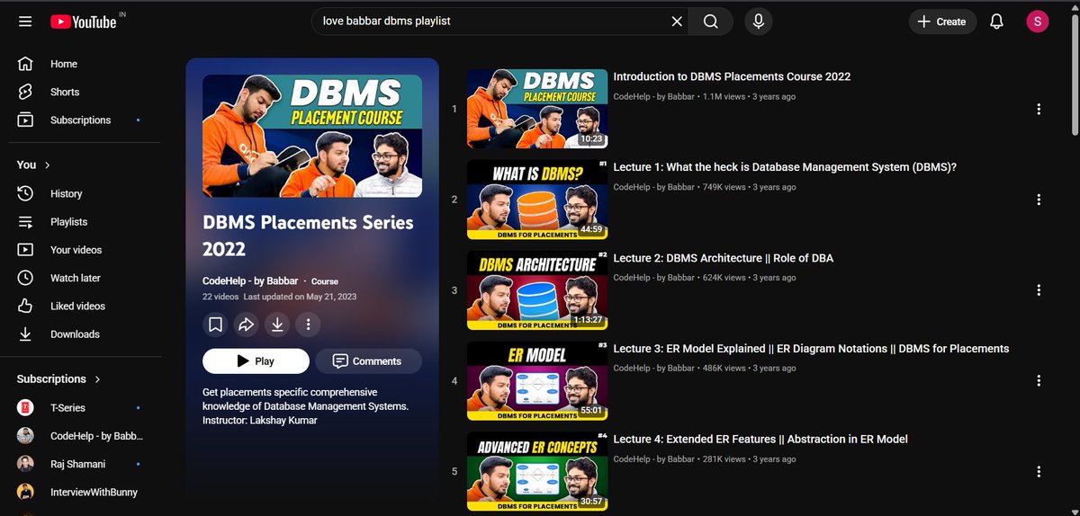Open playlist Comments

pos(368,361)
